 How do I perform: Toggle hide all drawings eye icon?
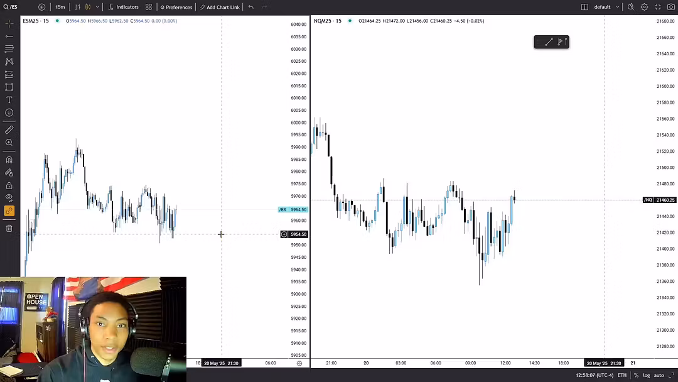(x=9, y=198)
